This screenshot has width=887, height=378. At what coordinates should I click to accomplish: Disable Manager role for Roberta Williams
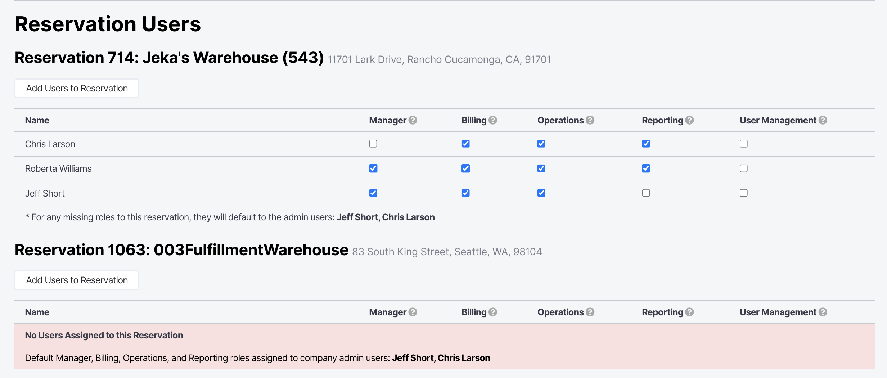[373, 168]
